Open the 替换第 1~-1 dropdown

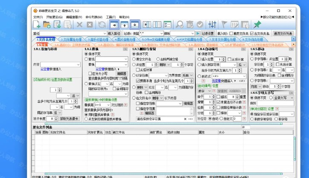pyautogui.click(x=108, y=105)
